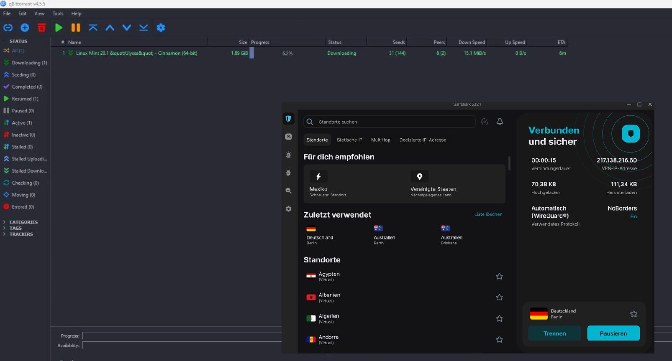
Task: Favorite connected Deutschland Berlin star icon
Action: 634,314
